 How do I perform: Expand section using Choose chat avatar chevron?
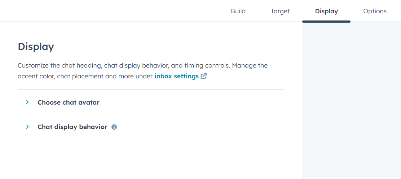tap(27, 102)
